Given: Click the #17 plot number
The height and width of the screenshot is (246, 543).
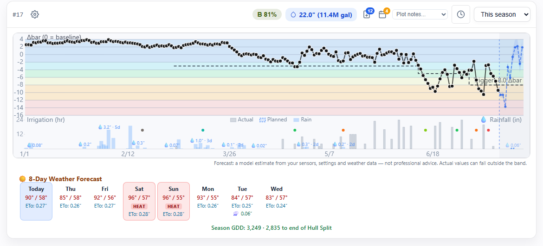Looking at the screenshot, I should (18, 14).
